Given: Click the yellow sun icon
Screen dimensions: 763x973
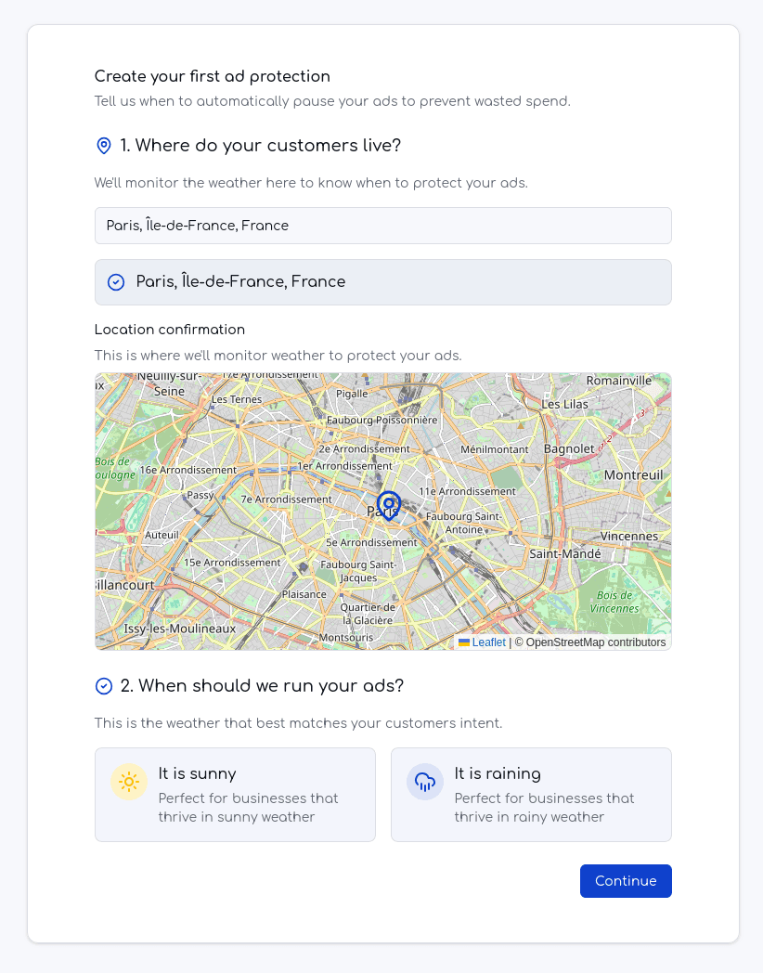Looking at the screenshot, I should point(129,782).
